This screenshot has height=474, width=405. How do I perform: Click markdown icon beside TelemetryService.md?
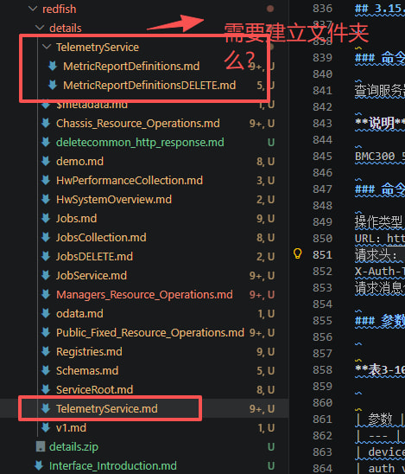click(46, 408)
